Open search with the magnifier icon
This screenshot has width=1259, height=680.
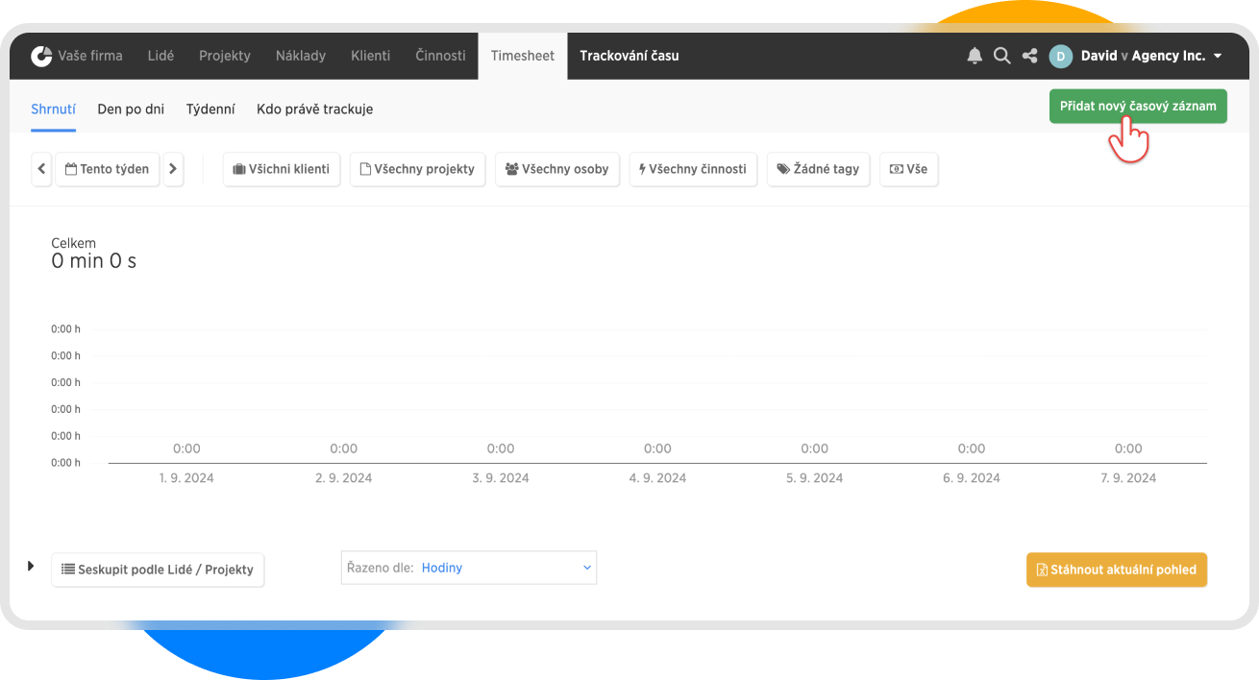pos(1001,56)
